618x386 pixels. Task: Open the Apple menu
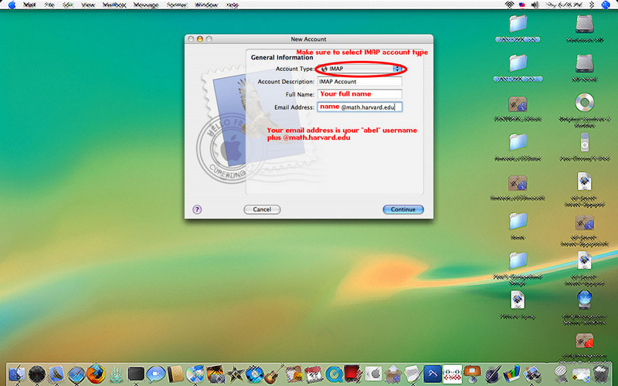coord(10,5)
